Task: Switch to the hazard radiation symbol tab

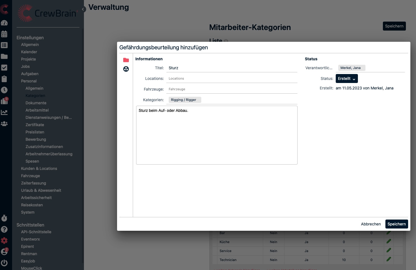Action: click(x=126, y=69)
